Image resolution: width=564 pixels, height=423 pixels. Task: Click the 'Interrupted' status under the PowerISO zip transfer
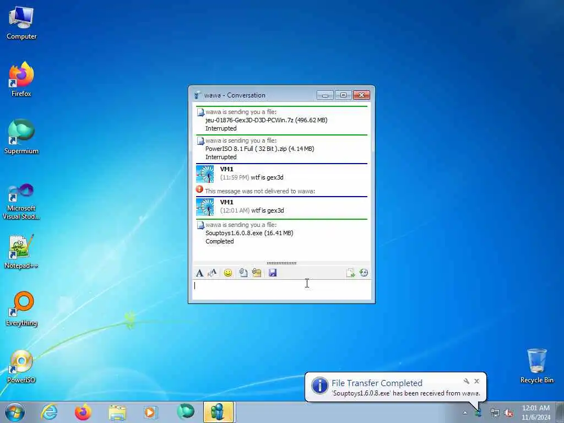click(x=221, y=157)
